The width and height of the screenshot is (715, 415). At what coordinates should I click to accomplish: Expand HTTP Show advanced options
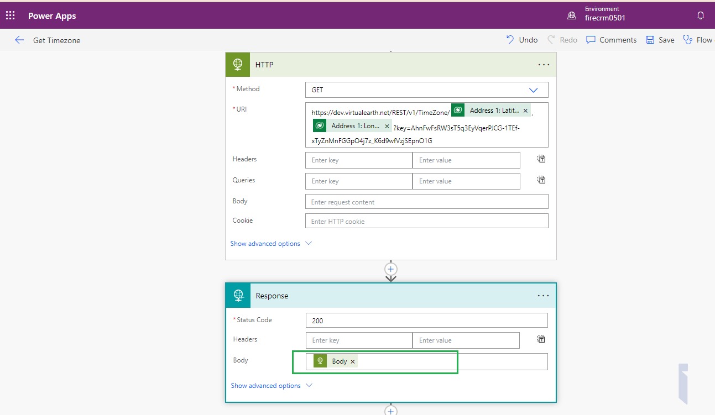point(271,244)
